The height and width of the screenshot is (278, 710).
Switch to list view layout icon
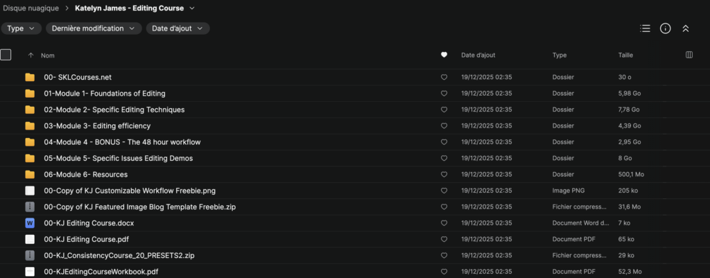click(x=645, y=28)
